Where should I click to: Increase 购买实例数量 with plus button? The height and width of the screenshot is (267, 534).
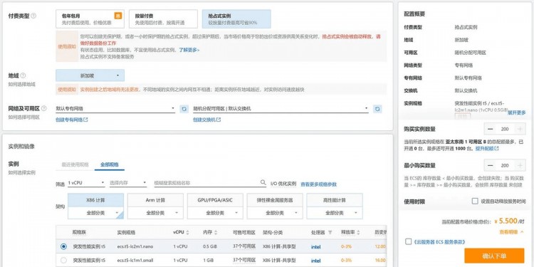click(520, 129)
